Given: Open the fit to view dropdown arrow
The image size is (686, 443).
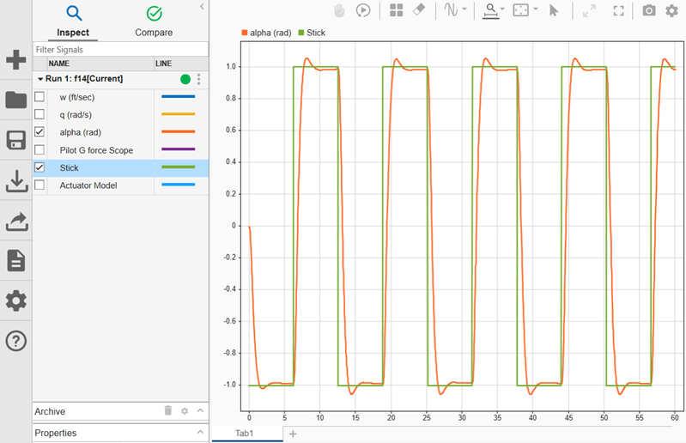Looking at the screenshot, I should [536, 9].
